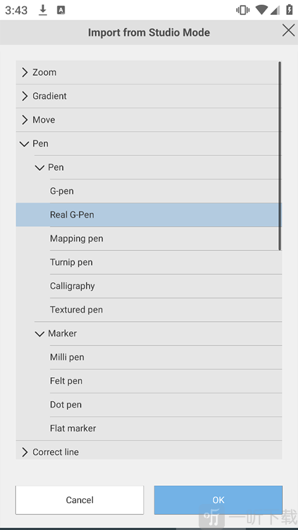Screen dimensions: 298x530
Task: Pick the Calligraphy pen entry
Action: (x=166, y=286)
